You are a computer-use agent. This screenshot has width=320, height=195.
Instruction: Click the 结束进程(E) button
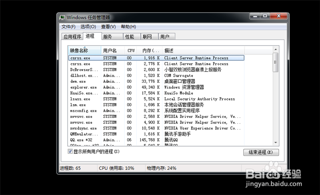point(261,152)
